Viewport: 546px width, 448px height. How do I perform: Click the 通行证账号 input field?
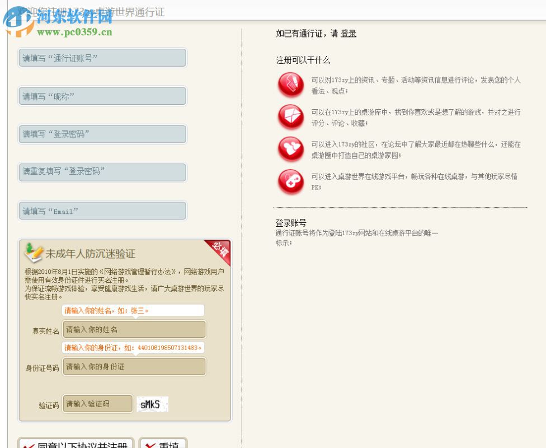(102, 58)
